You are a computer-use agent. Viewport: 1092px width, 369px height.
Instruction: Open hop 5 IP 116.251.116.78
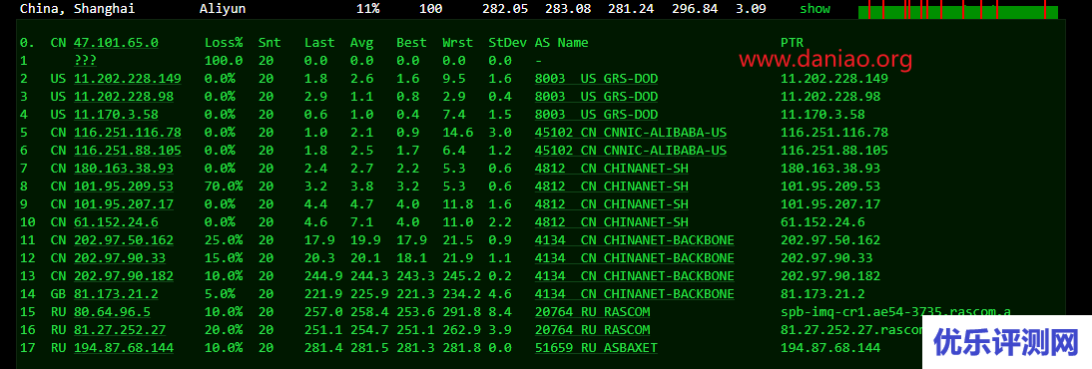click(128, 133)
